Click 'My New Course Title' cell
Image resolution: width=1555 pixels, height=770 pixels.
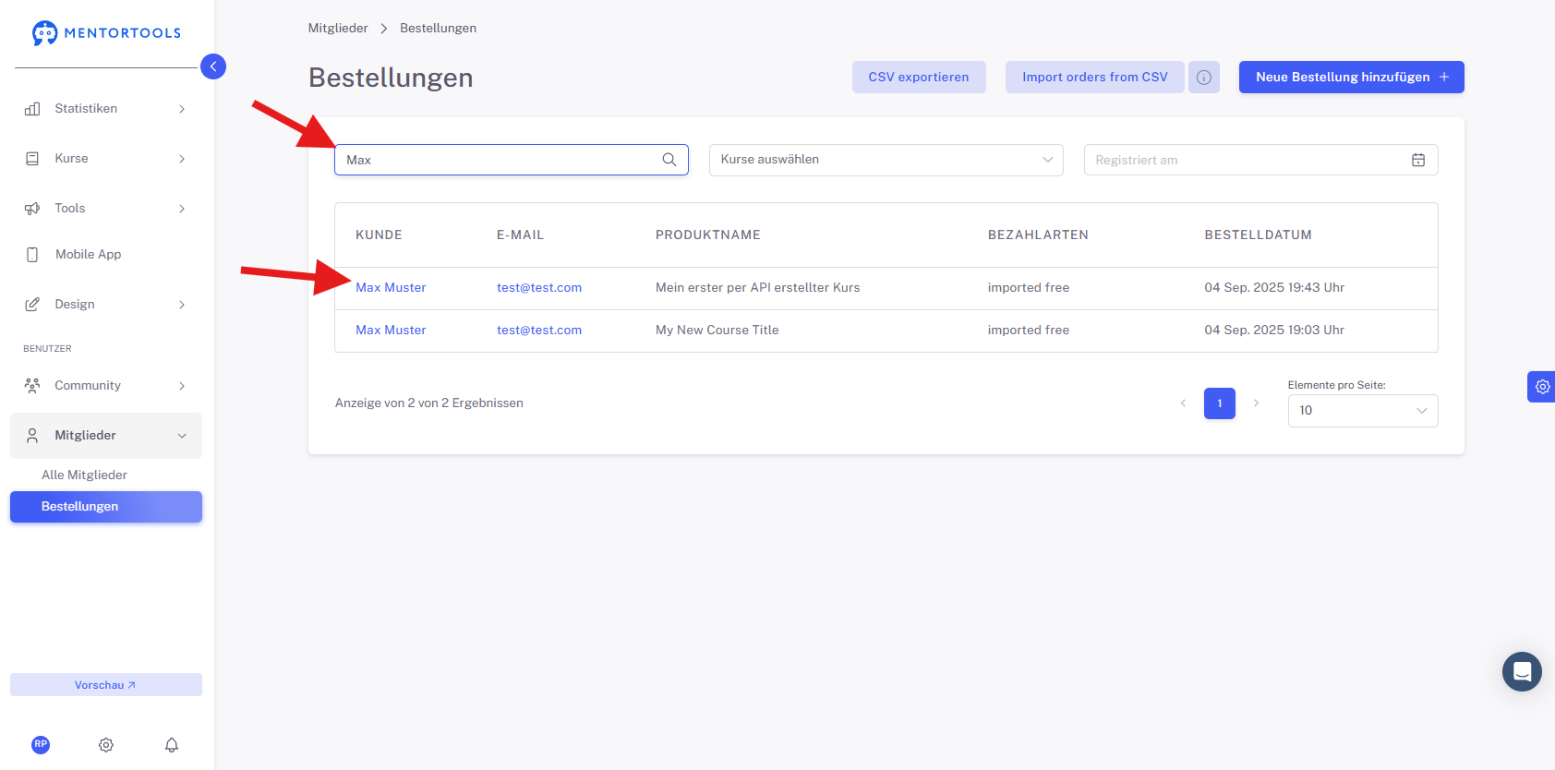click(x=717, y=331)
